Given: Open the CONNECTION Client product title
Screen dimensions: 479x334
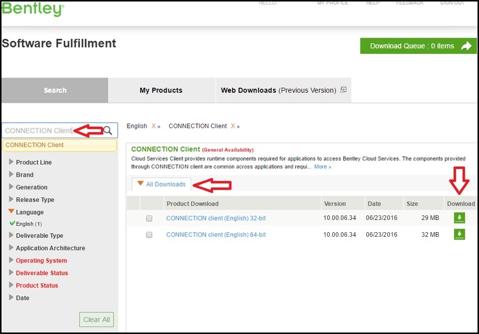Looking at the screenshot, I should point(166,149).
